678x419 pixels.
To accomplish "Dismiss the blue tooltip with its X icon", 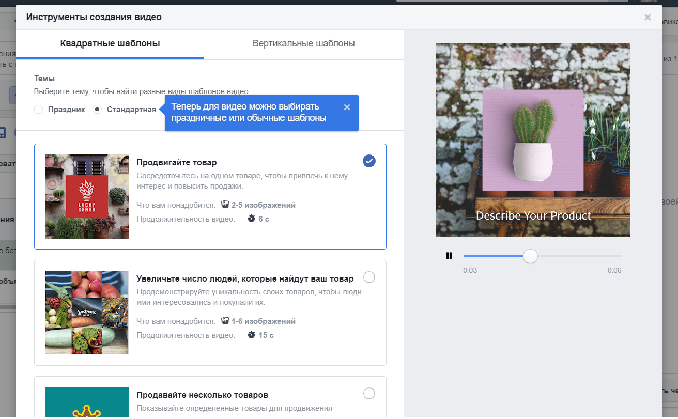I will click(x=346, y=107).
